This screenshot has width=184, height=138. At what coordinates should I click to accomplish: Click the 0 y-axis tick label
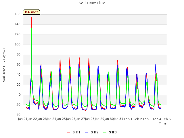pyautogui.click(x=20, y=95)
